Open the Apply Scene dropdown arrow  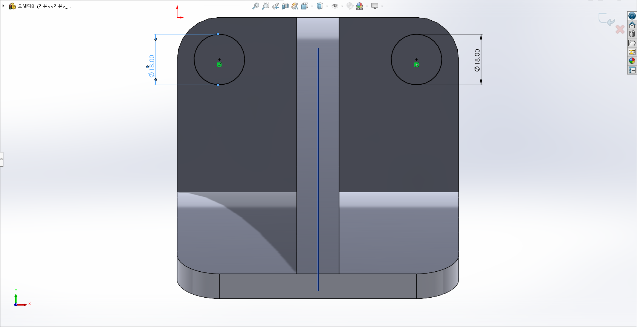point(367,6)
